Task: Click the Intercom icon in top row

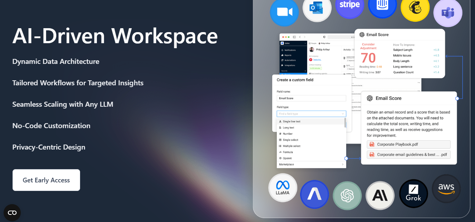Action: coord(382,6)
